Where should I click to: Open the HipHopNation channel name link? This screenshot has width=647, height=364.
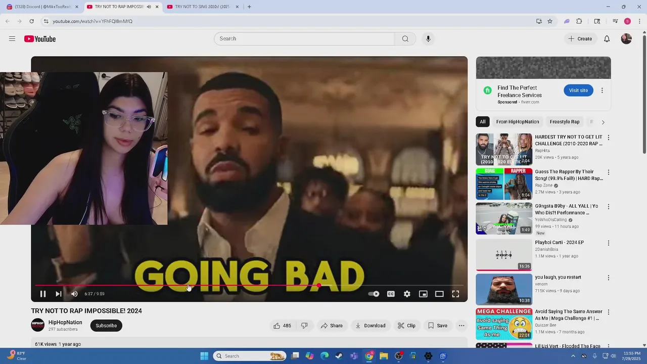coord(65,323)
